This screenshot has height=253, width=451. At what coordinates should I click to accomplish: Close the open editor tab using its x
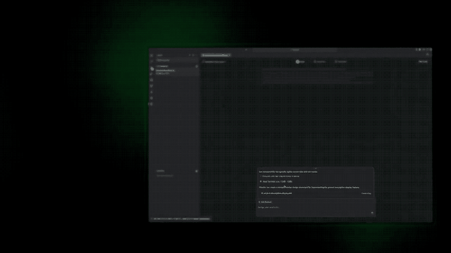click(x=230, y=55)
